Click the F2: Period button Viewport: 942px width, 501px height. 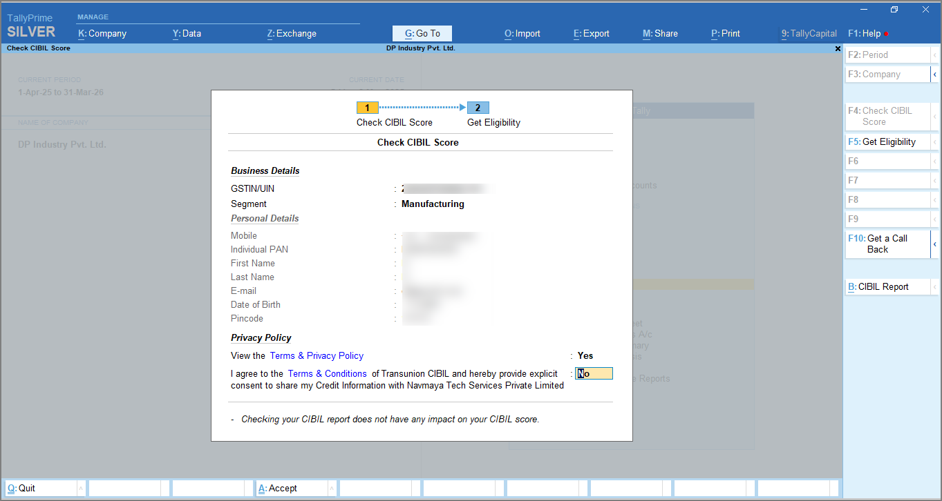888,55
